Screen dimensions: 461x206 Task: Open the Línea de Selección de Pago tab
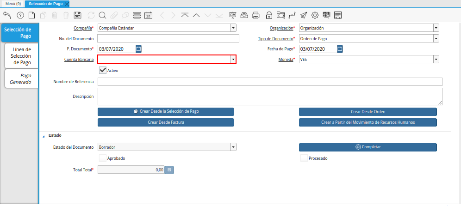pyautogui.click(x=22, y=56)
